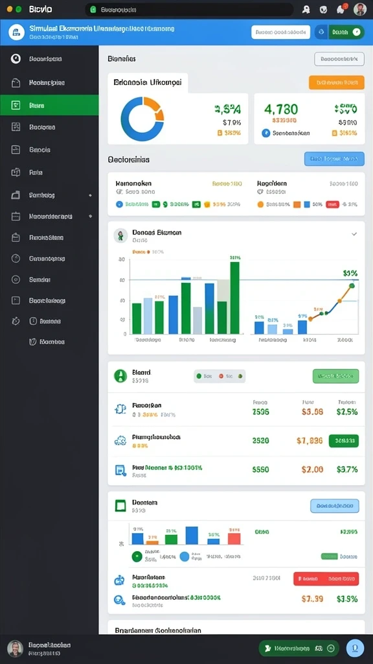Click the orange button above the stat cards
The height and width of the screenshot is (664, 373).
(337, 82)
